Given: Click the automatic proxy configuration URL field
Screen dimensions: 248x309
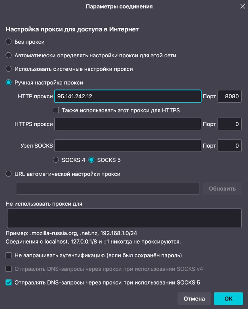Looking at the screenshot, I should coord(108,189).
